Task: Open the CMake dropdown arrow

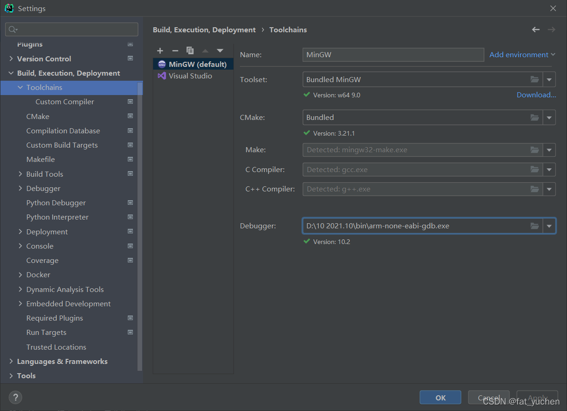Action: point(549,117)
